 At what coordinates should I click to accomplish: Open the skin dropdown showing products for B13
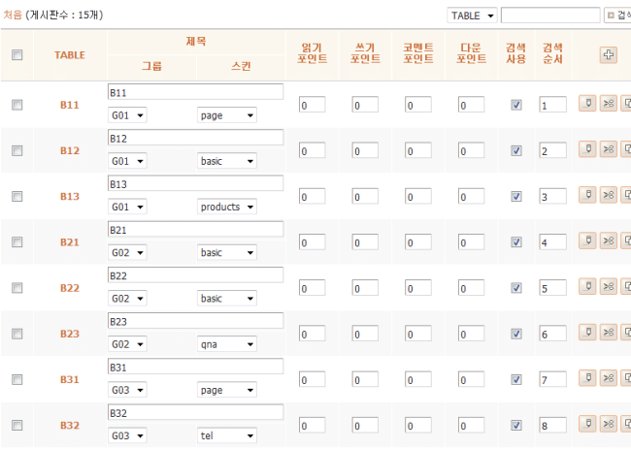(x=226, y=207)
